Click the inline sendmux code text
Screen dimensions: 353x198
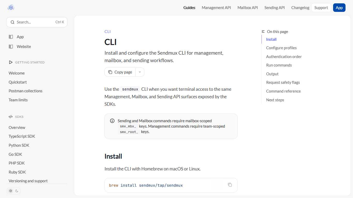point(130,89)
